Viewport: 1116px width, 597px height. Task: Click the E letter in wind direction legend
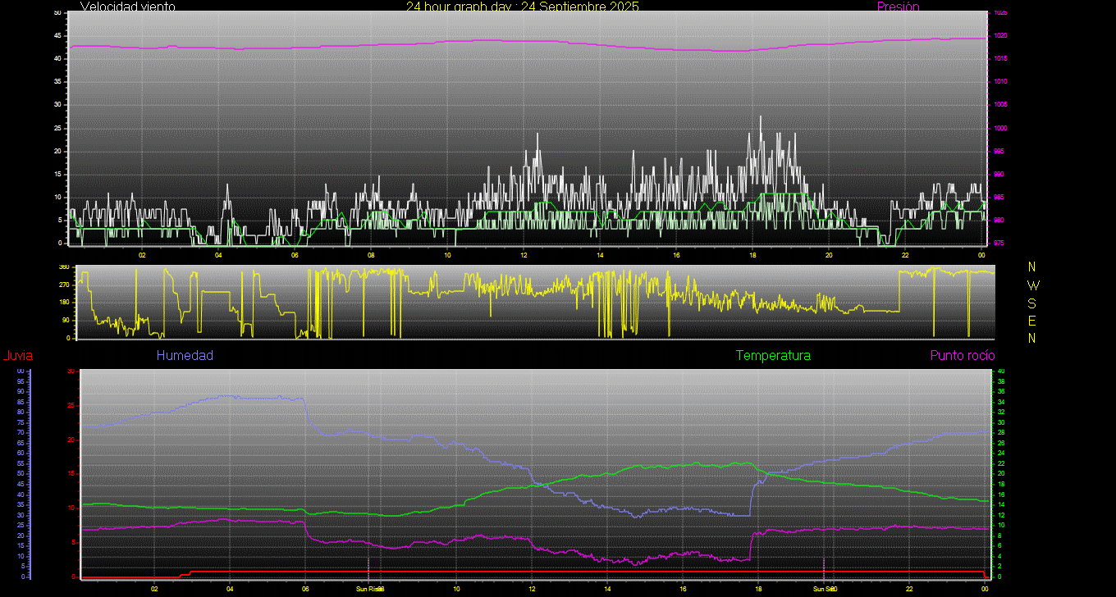pos(1032,321)
